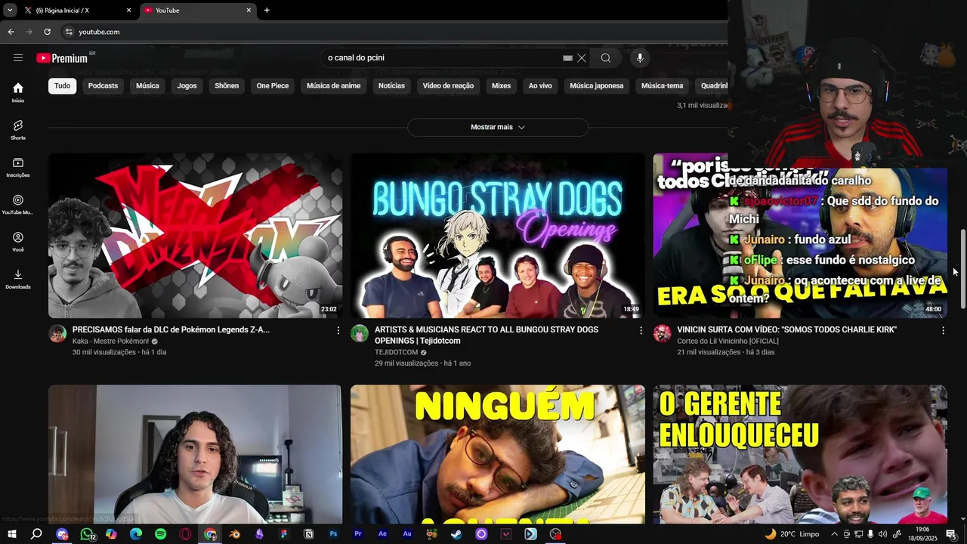Select the Música de anime chip

(x=333, y=86)
